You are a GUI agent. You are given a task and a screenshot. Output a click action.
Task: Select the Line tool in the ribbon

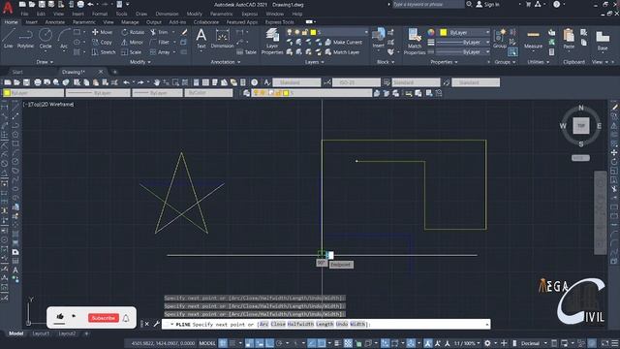(x=9, y=38)
